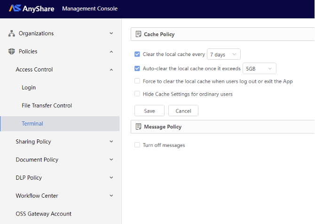Open File Transfer Control menu item
This screenshot has width=315, height=224.
tap(47, 105)
